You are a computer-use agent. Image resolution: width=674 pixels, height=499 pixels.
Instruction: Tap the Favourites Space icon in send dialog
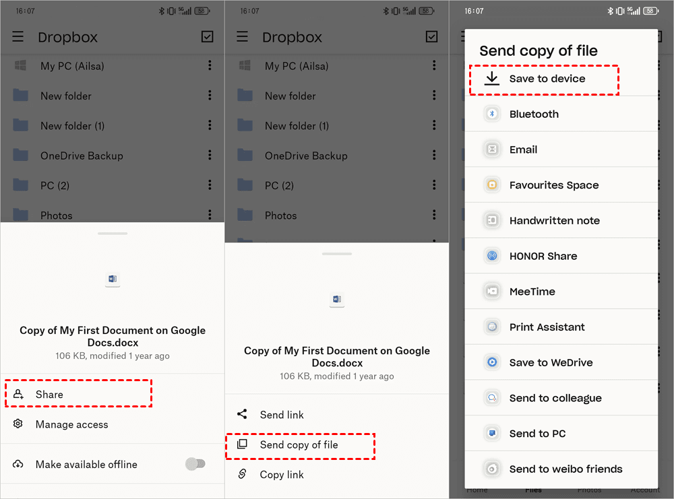click(x=492, y=185)
